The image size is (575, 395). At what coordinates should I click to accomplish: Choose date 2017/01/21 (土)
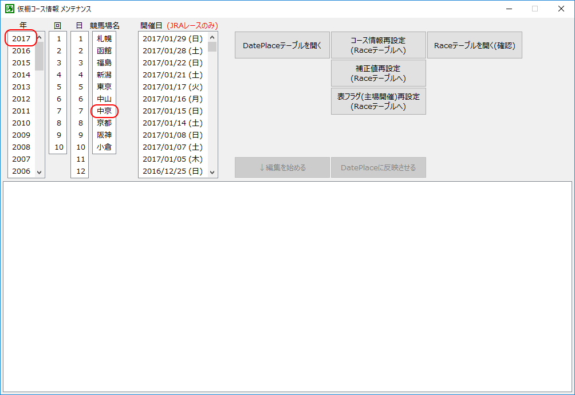[173, 75]
